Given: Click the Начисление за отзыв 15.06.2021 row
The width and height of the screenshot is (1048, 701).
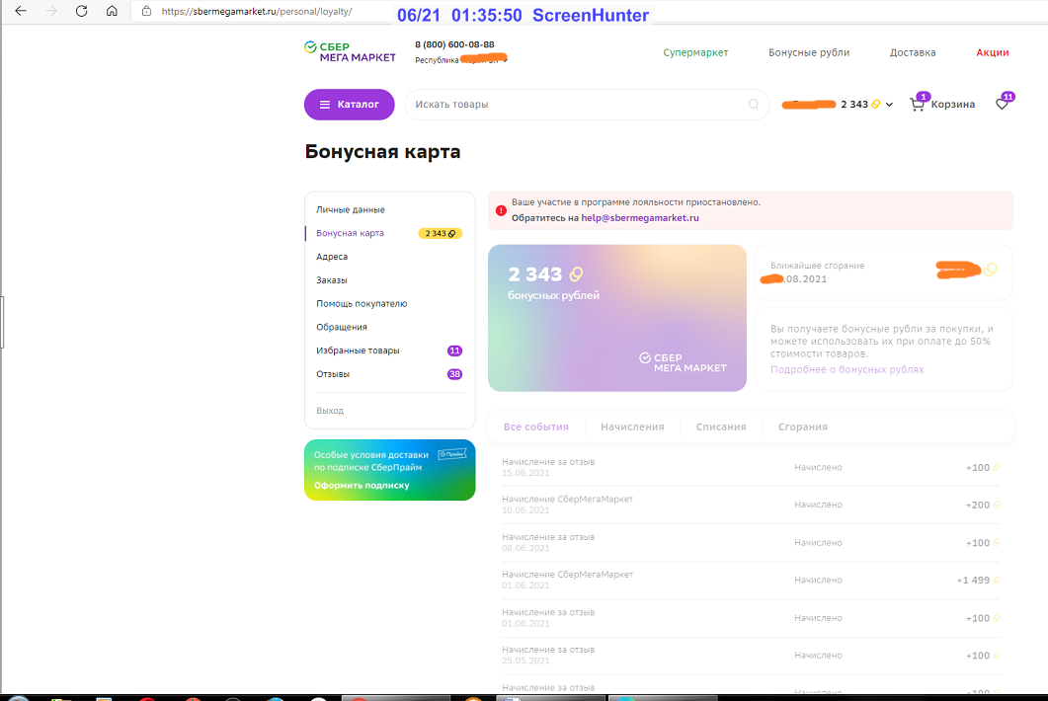Looking at the screenshot, I should pyautogui.click(x=751, y=467).
